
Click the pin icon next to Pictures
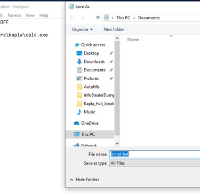[111, 78]
